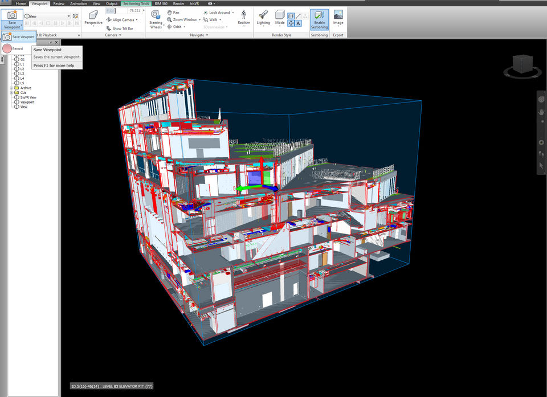Screen dimensions: 547x397
Task: Click walk footprints icon on navigation bar
Action: [541, 154]
